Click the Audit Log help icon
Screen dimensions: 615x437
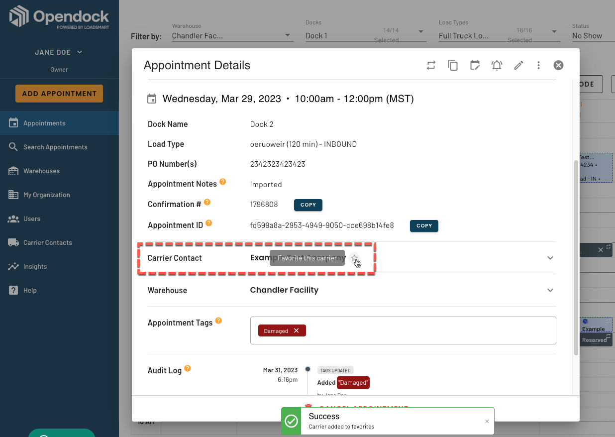(x=188, y=369)
